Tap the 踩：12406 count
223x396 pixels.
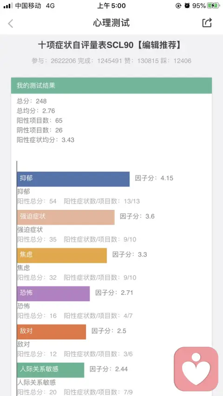tap(176, 61)
